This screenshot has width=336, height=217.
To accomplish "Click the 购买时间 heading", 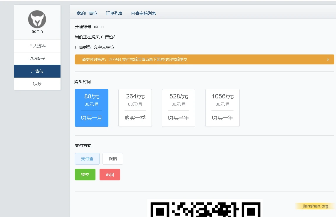I will click(x=83, y=82).
